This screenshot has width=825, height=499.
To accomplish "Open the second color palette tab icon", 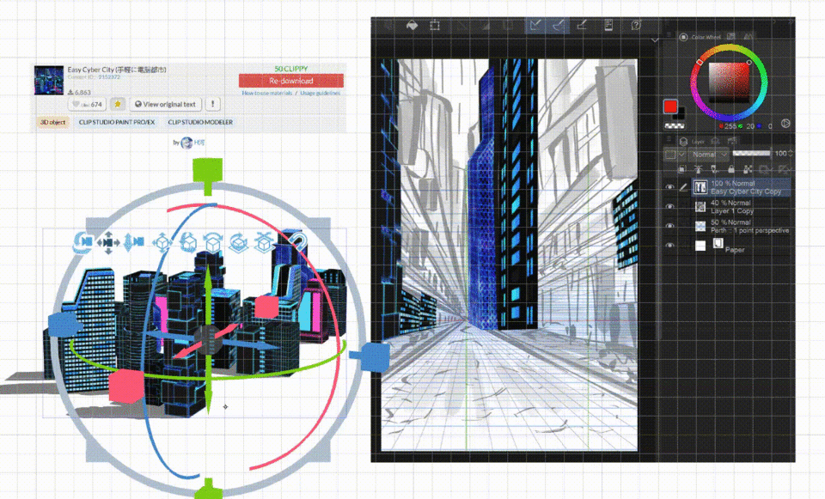I will pyautogui.click(x=730, y=36).
